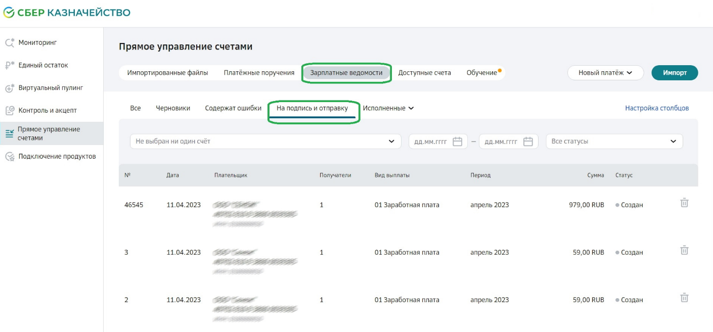This screenshot has width=713, height=332.
Task: Click the Единый остаток ruble icon
Action: click(x=10, y=65)
